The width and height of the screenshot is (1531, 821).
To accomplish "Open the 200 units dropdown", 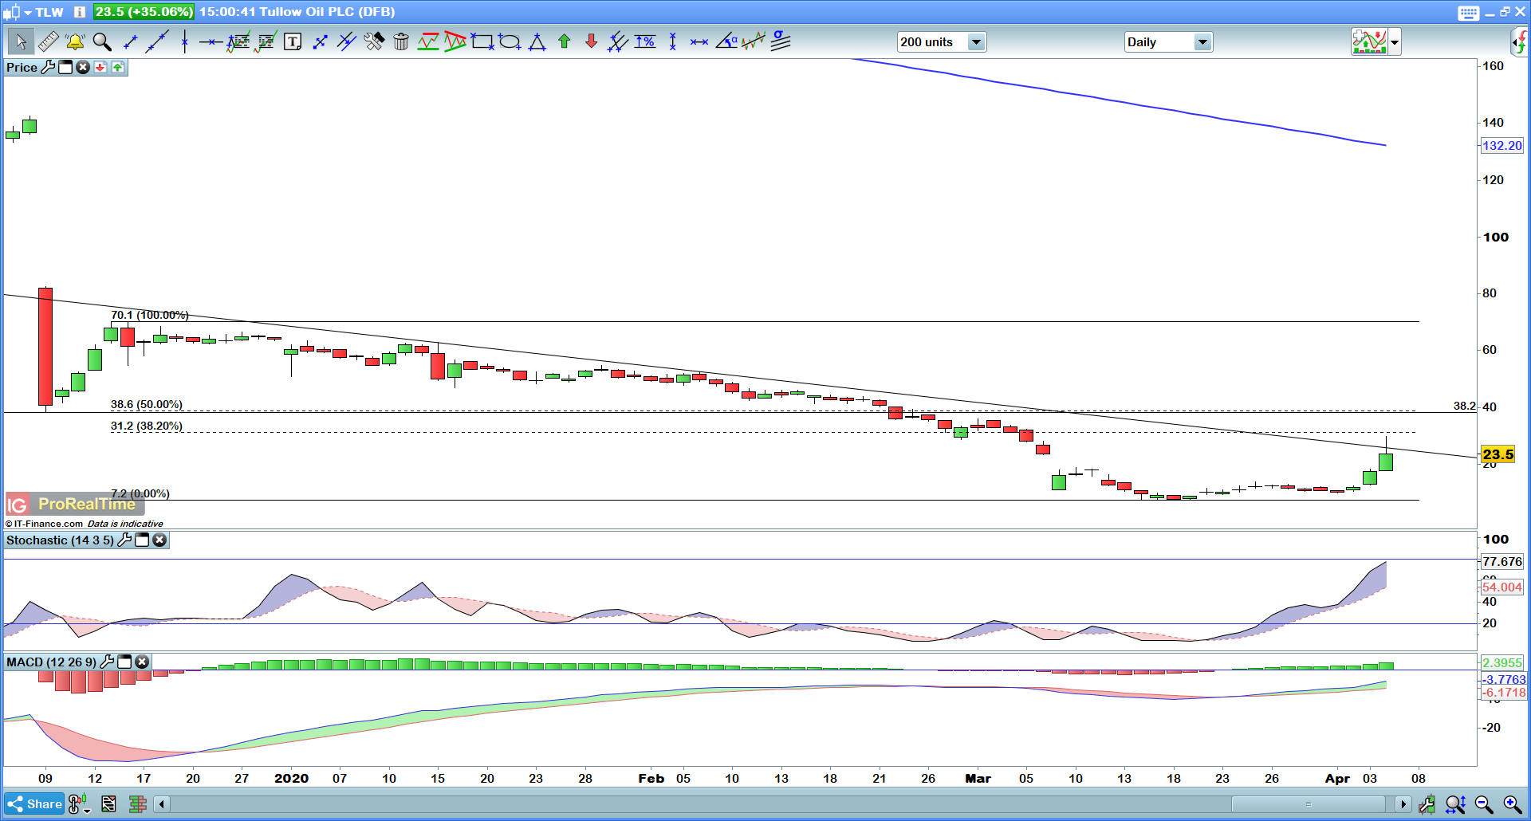I will point(976,42).
